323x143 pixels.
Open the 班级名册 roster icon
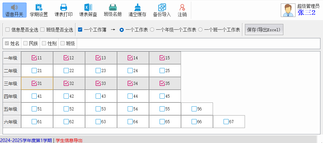(x=113, y=7)
